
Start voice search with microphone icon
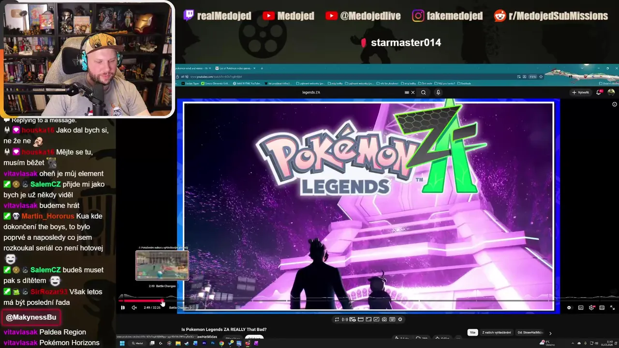438,92
